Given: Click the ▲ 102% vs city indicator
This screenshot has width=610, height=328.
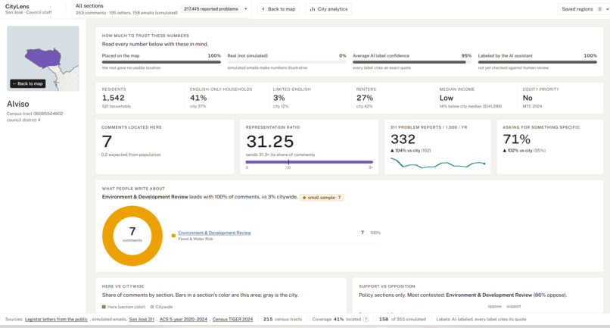Looking at the screenshot, I should 524,151.
